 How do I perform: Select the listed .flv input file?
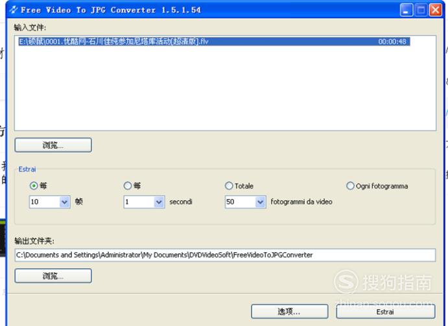pyautogui.click(x=215, y=41)
